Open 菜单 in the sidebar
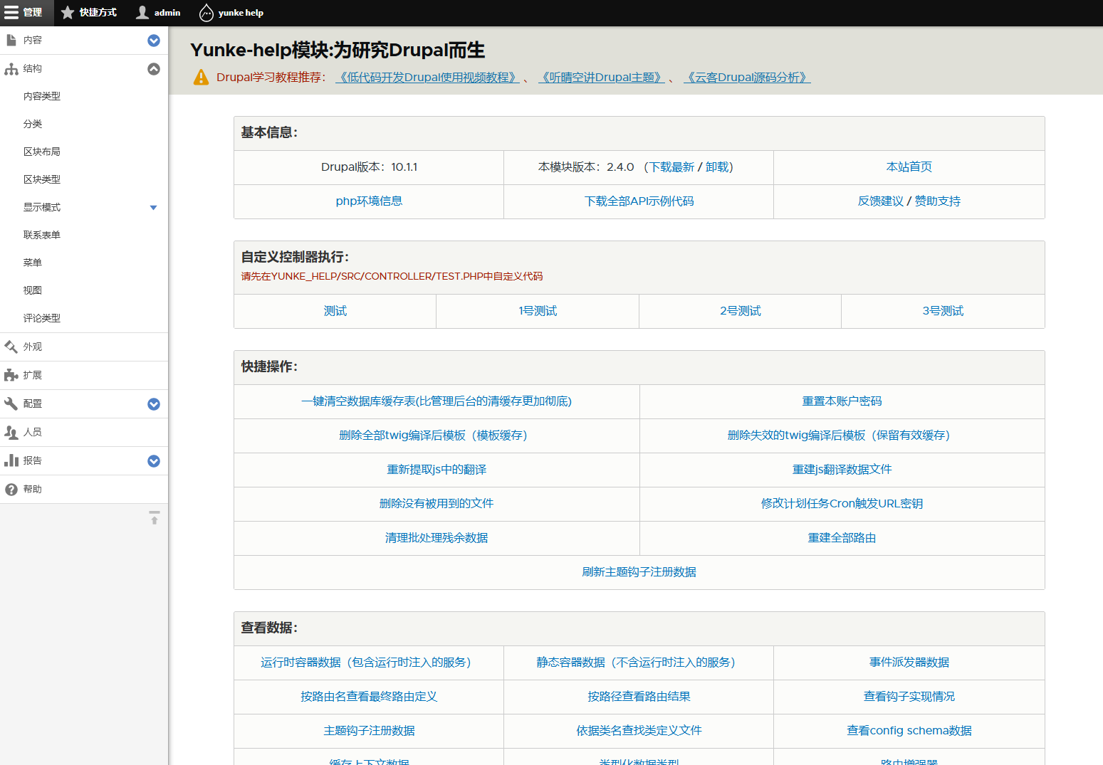The image size is (1103, 765). pyautogui.click(x=33, y=263)
